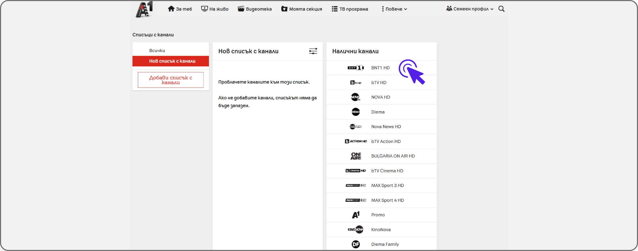Click the MAX Sport 4 HD logo
The width and height of the screenshot is (638, 251).
pos(356,200)
